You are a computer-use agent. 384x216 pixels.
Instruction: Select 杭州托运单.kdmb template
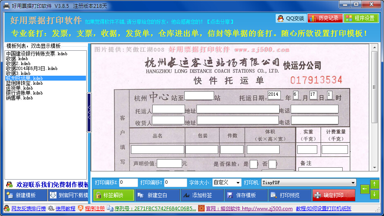45,78
